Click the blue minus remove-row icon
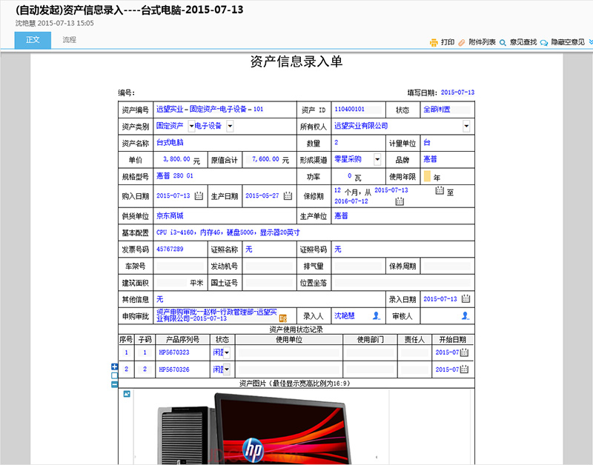The width and height of the screenshot is (593, 465). pyautogui.click(x=115, y=384)
